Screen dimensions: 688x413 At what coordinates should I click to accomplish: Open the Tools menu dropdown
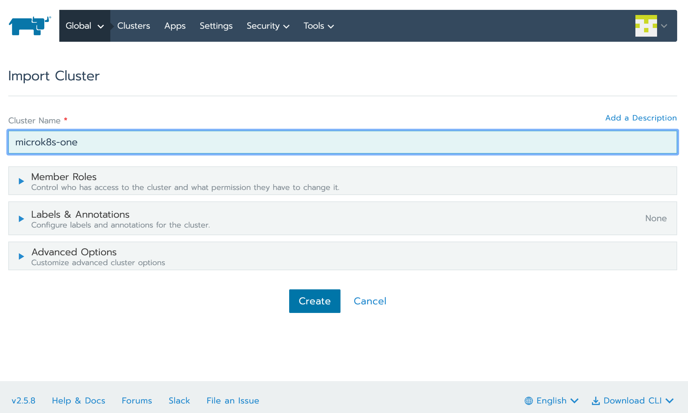pyautogui.click(x=318, y=26)
